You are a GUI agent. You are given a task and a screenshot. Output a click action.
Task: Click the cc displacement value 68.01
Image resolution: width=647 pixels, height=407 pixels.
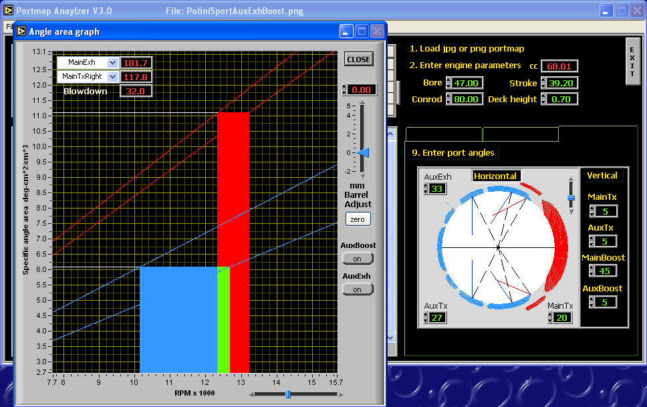559,66
